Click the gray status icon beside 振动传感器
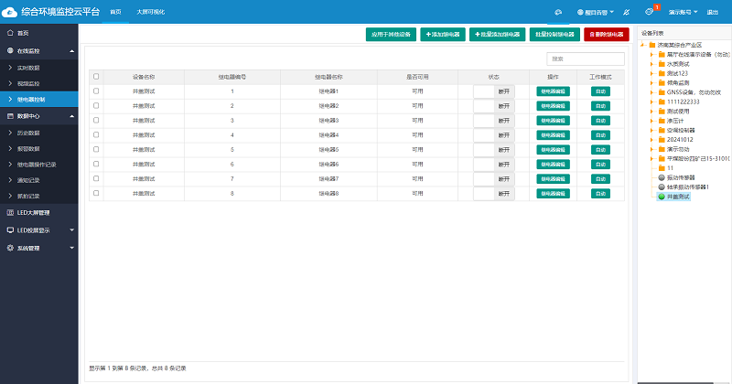Viewport: 732px width, 384px height. tap(662, 177)
